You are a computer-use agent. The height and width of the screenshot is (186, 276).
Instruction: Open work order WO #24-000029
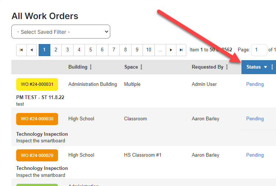pos(37,155)
